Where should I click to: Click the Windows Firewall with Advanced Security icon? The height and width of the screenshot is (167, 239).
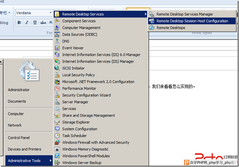pyautogui.click(x=57, y=142)
